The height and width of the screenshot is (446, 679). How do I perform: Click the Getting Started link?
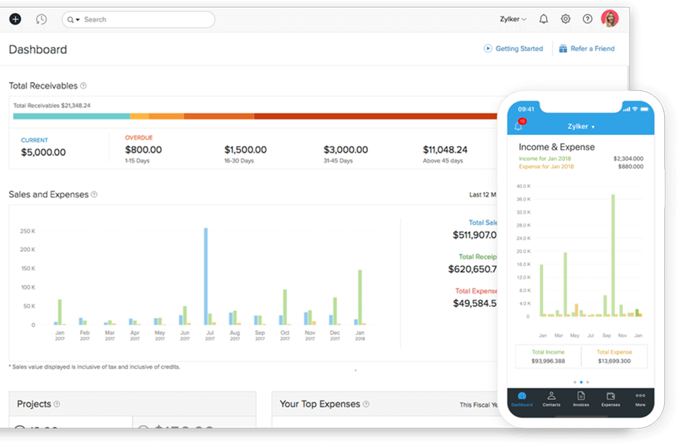click(519, 48)
